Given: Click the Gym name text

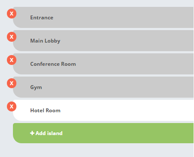Looking at the screenshot, I should click(x=36, y=87).
